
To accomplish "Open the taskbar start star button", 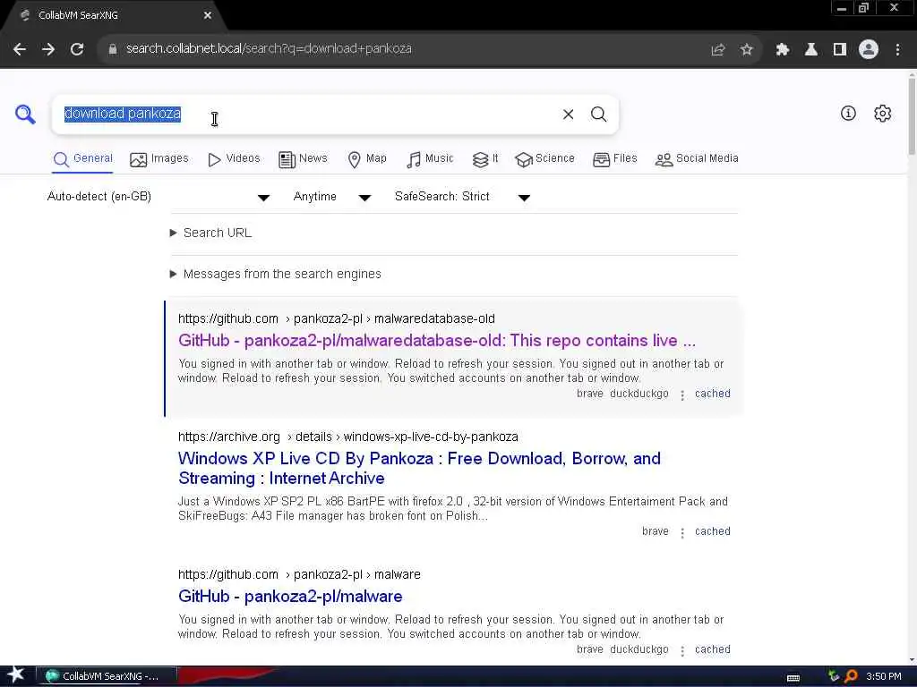I will click(16, 675).
